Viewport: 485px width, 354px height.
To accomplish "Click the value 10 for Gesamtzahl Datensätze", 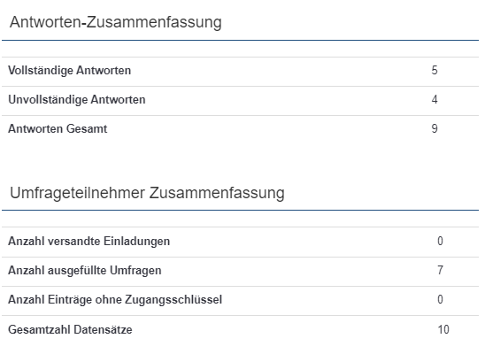I will click(443, 329).
